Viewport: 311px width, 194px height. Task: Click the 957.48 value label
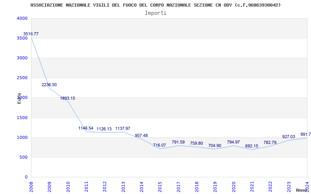pyautogui.click(x=141, y=136)
